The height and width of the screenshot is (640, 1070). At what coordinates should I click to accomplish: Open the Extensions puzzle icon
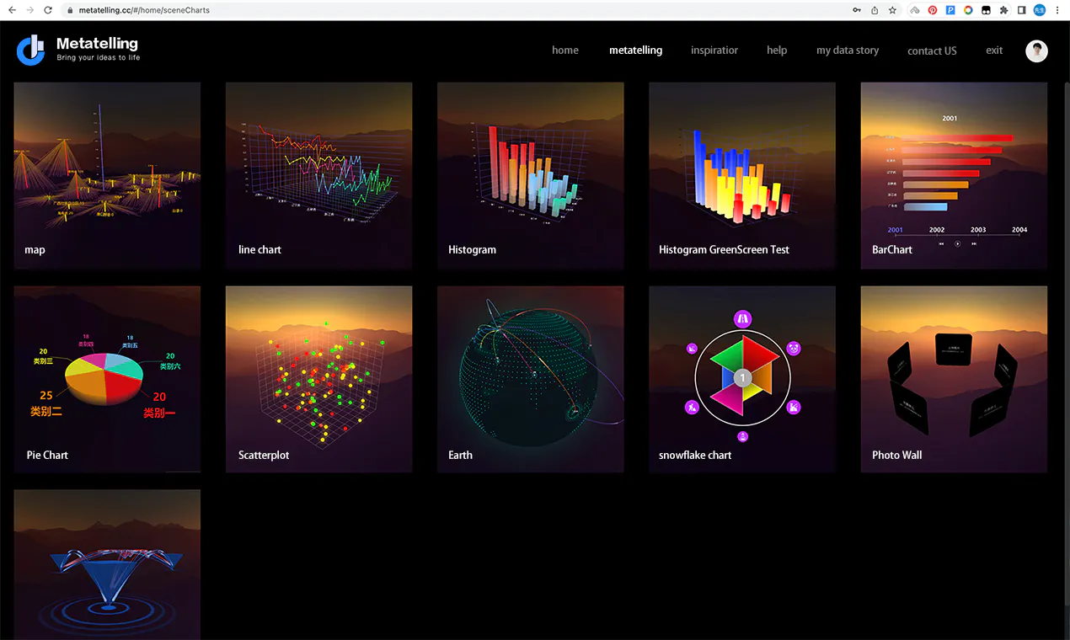pyautogui.click(x=1003, y=10)
